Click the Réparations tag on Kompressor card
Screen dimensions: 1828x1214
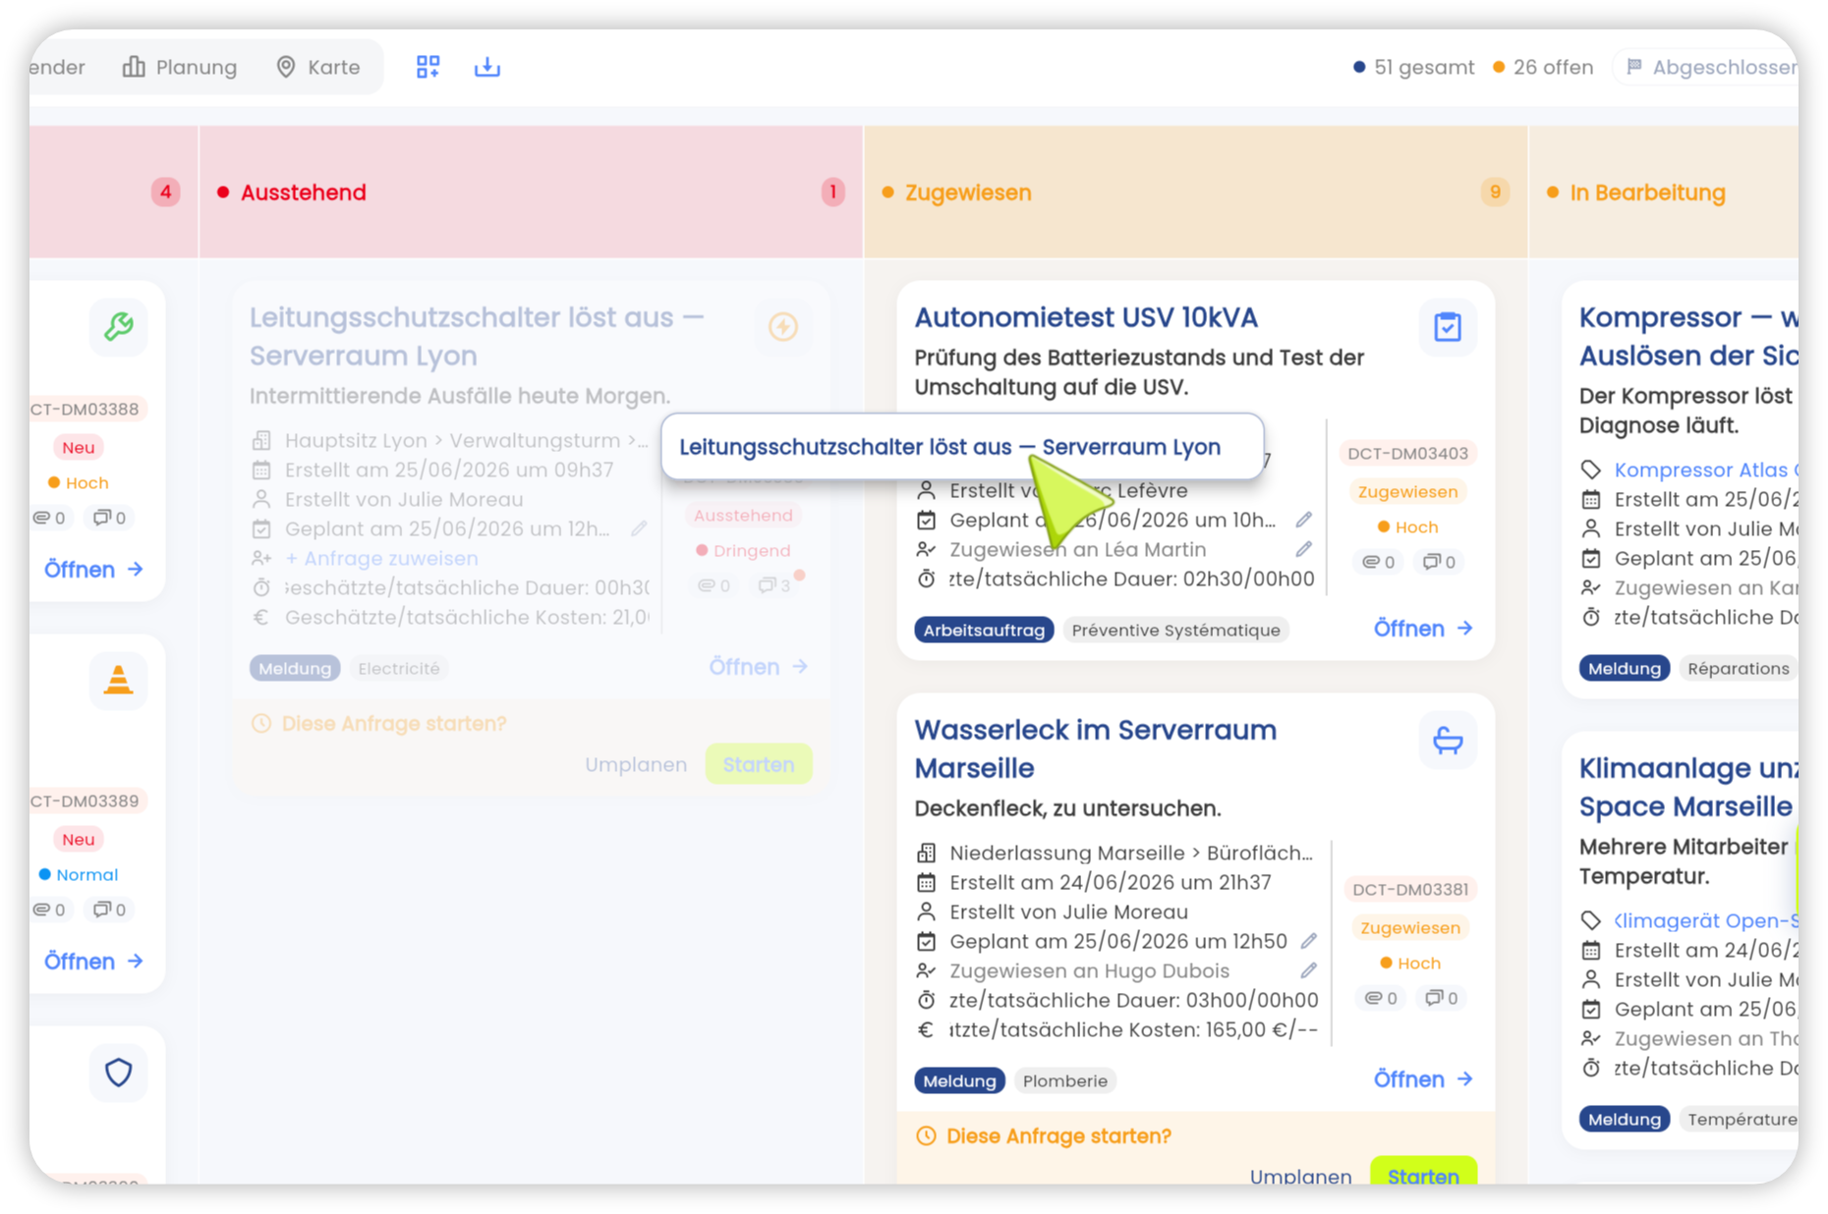click(1738, 668)
